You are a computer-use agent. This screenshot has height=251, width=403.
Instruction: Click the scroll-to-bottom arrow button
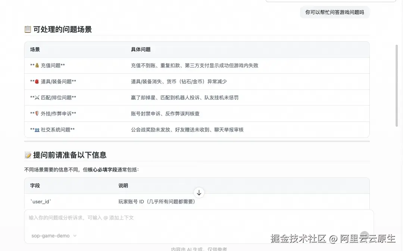pyautogui.click(x=199, y=193)
